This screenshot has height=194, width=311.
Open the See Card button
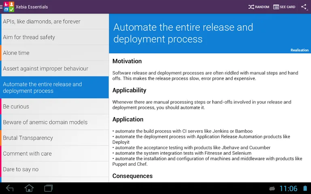284,7
